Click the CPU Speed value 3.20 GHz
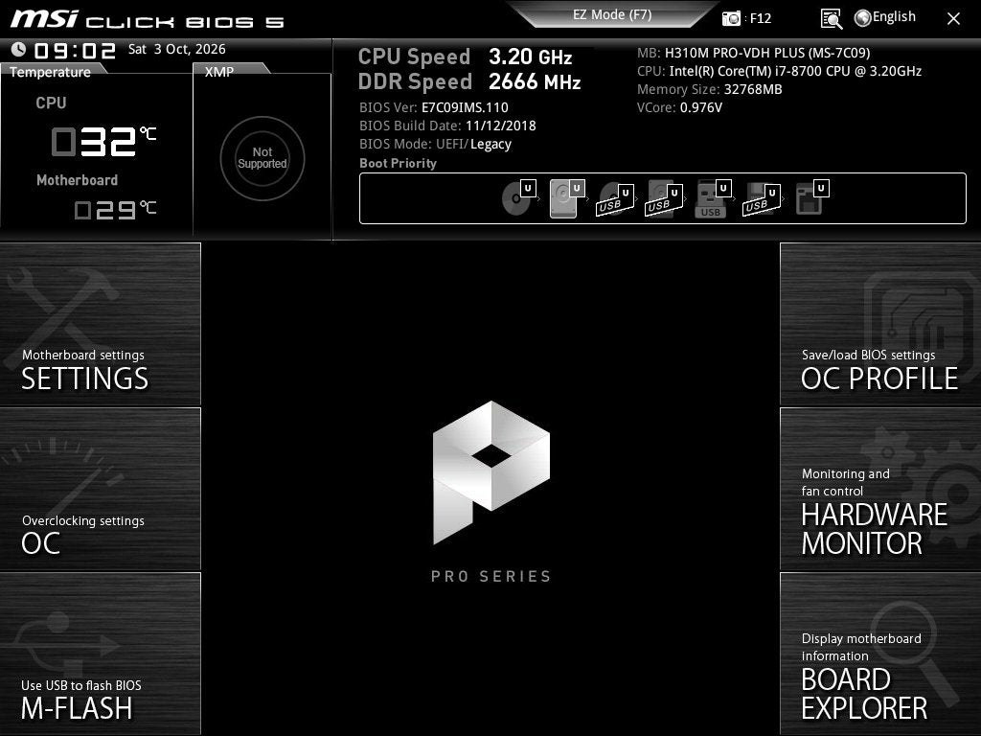Image resolution: width=981 pixels, height=736 pixels. pos(531,57)
